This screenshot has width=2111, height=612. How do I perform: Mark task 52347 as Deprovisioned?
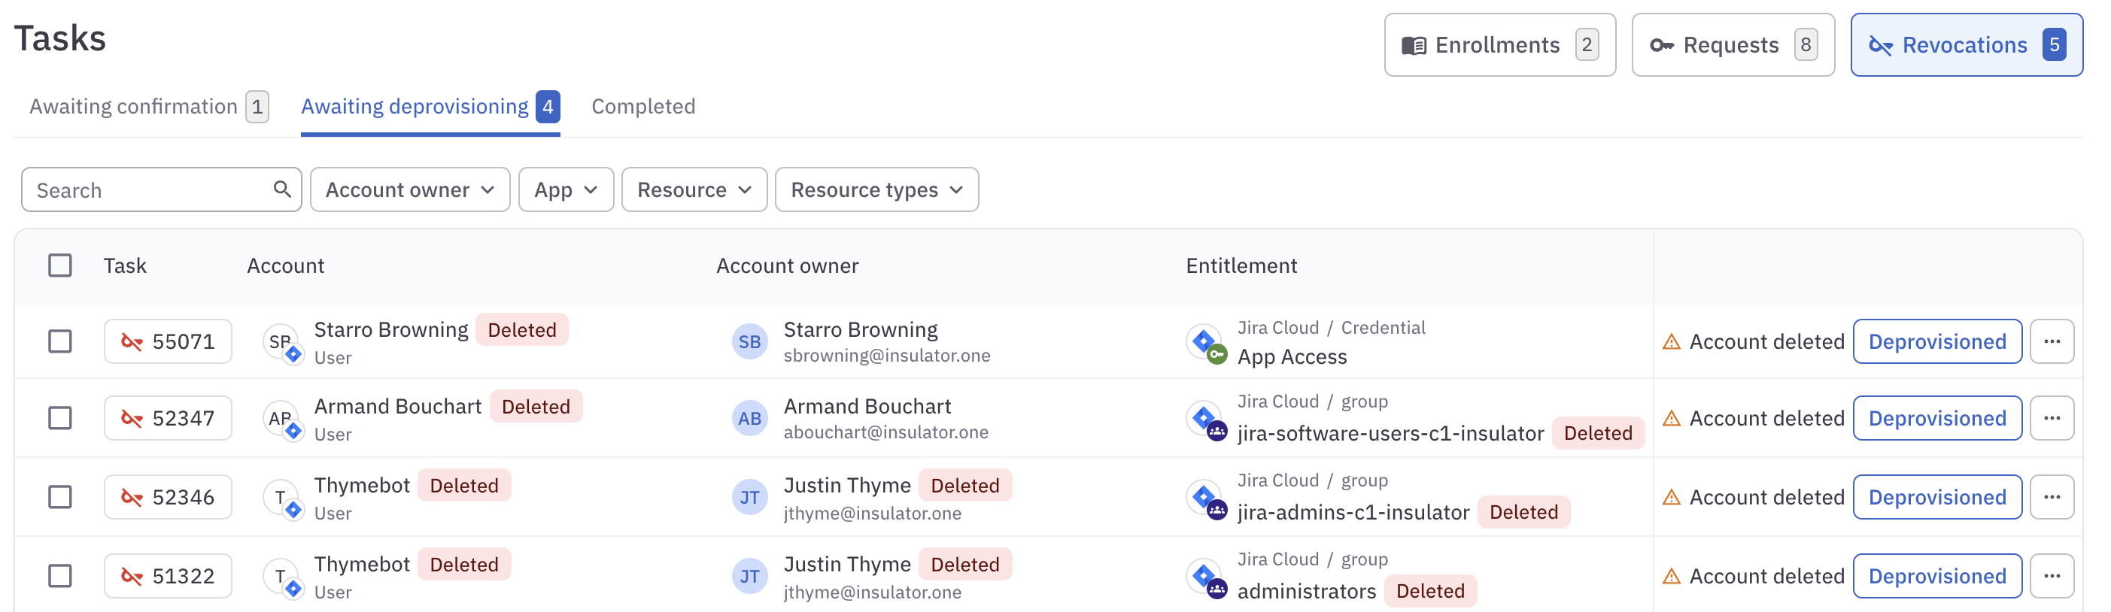coord(1936,419)
